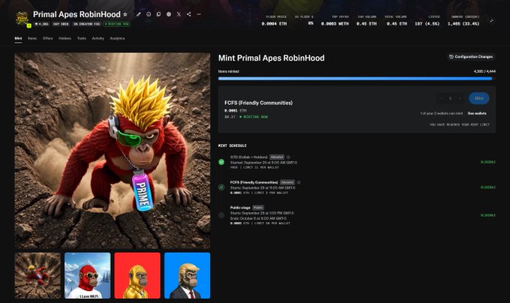Click info icon beside FCFS Allowlist badge
The image size is (510, 303).
tap(298, 182)
